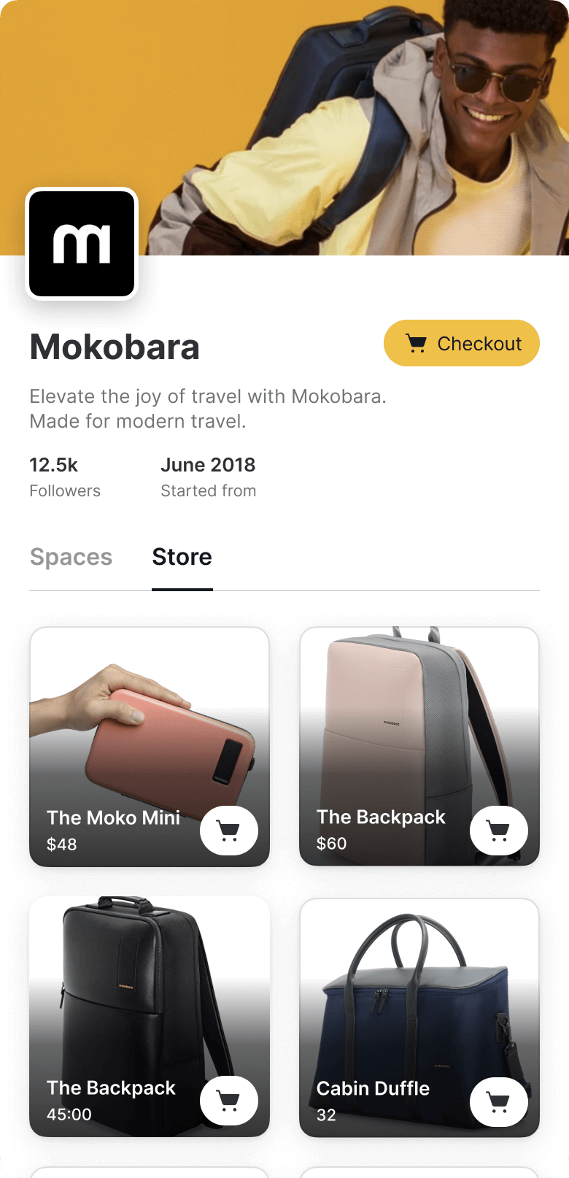The height and width of the screenshot is (1178, 569).
Task: Click the Checkout button label
Action: pyautogui.click(x=479, y=343)
